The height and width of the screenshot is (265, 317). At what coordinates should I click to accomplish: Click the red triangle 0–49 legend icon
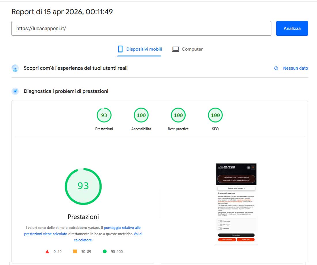coord(47,251)
